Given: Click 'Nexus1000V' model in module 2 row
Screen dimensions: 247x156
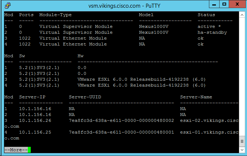Looking at the screenshot, I should [154, 32].
